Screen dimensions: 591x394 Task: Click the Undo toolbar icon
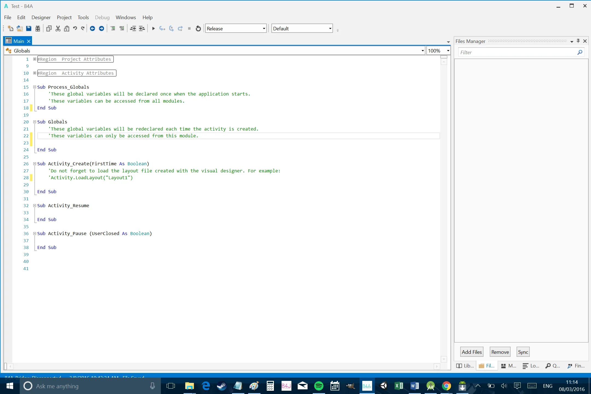point(75,28)
